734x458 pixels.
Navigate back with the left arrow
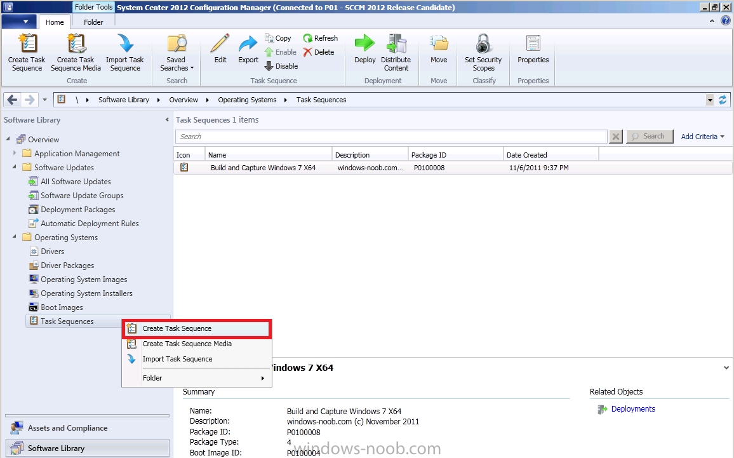pyautogui.click(x=13, y=99)
